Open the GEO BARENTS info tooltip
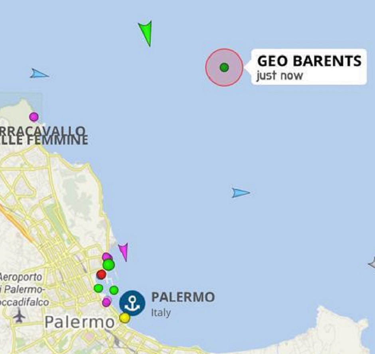The image size is (375, 354). 309,67
